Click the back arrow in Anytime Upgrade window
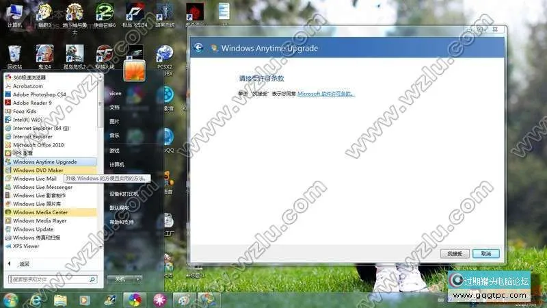This screenshot has height=308, width=547. [x=199, y=47]
